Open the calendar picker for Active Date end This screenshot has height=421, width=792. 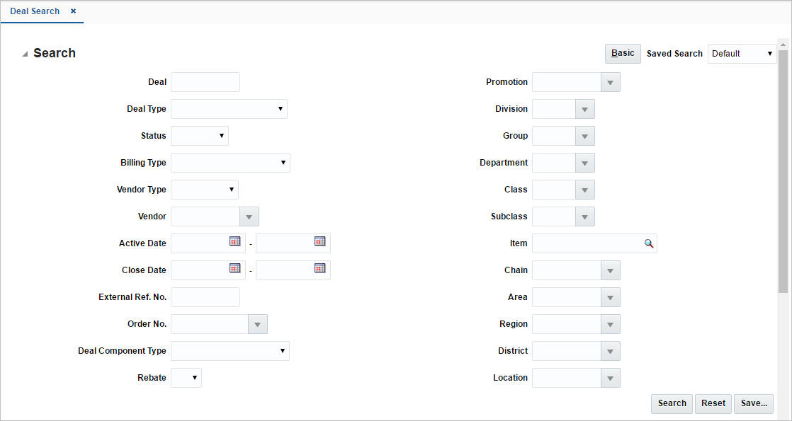319,243
